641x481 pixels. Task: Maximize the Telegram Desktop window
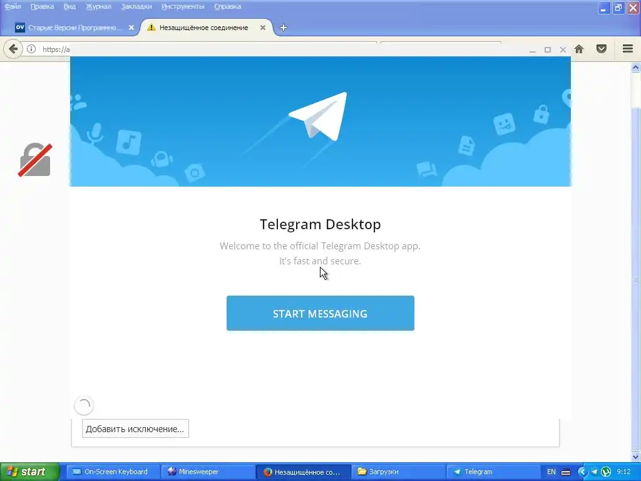point(548,50)
